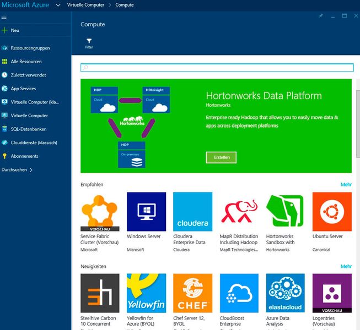This screenshot has width=360, height=330.
Task: Click the hamburger menu icon in sidebar
Action: [4, 18]
